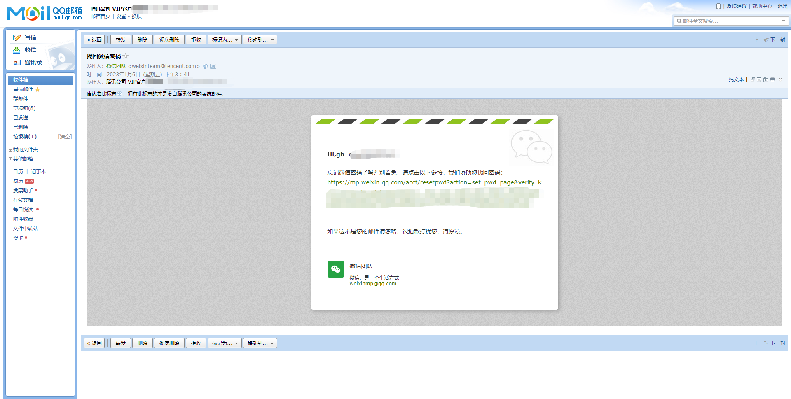Click 转发 forward button in top toolbar
Screen dimensions: 791x399
(121, 40)
